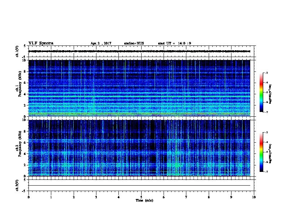Image resolution: width=286 pixels, height=221 pixels.
Task: Click the ch.2 spectrogram "6" kHz tick label
Action: 25,143
